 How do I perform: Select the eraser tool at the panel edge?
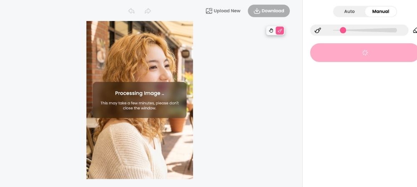coord(415,30)
